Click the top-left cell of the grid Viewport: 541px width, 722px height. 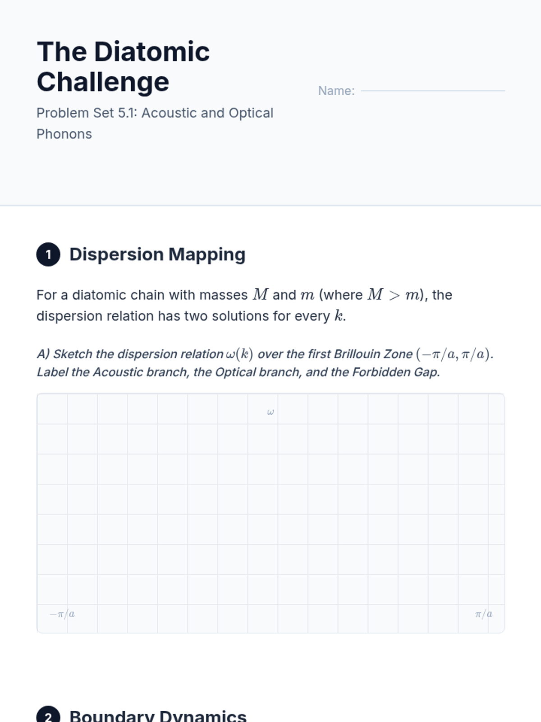pyautogui.click(x=52, y=409)
